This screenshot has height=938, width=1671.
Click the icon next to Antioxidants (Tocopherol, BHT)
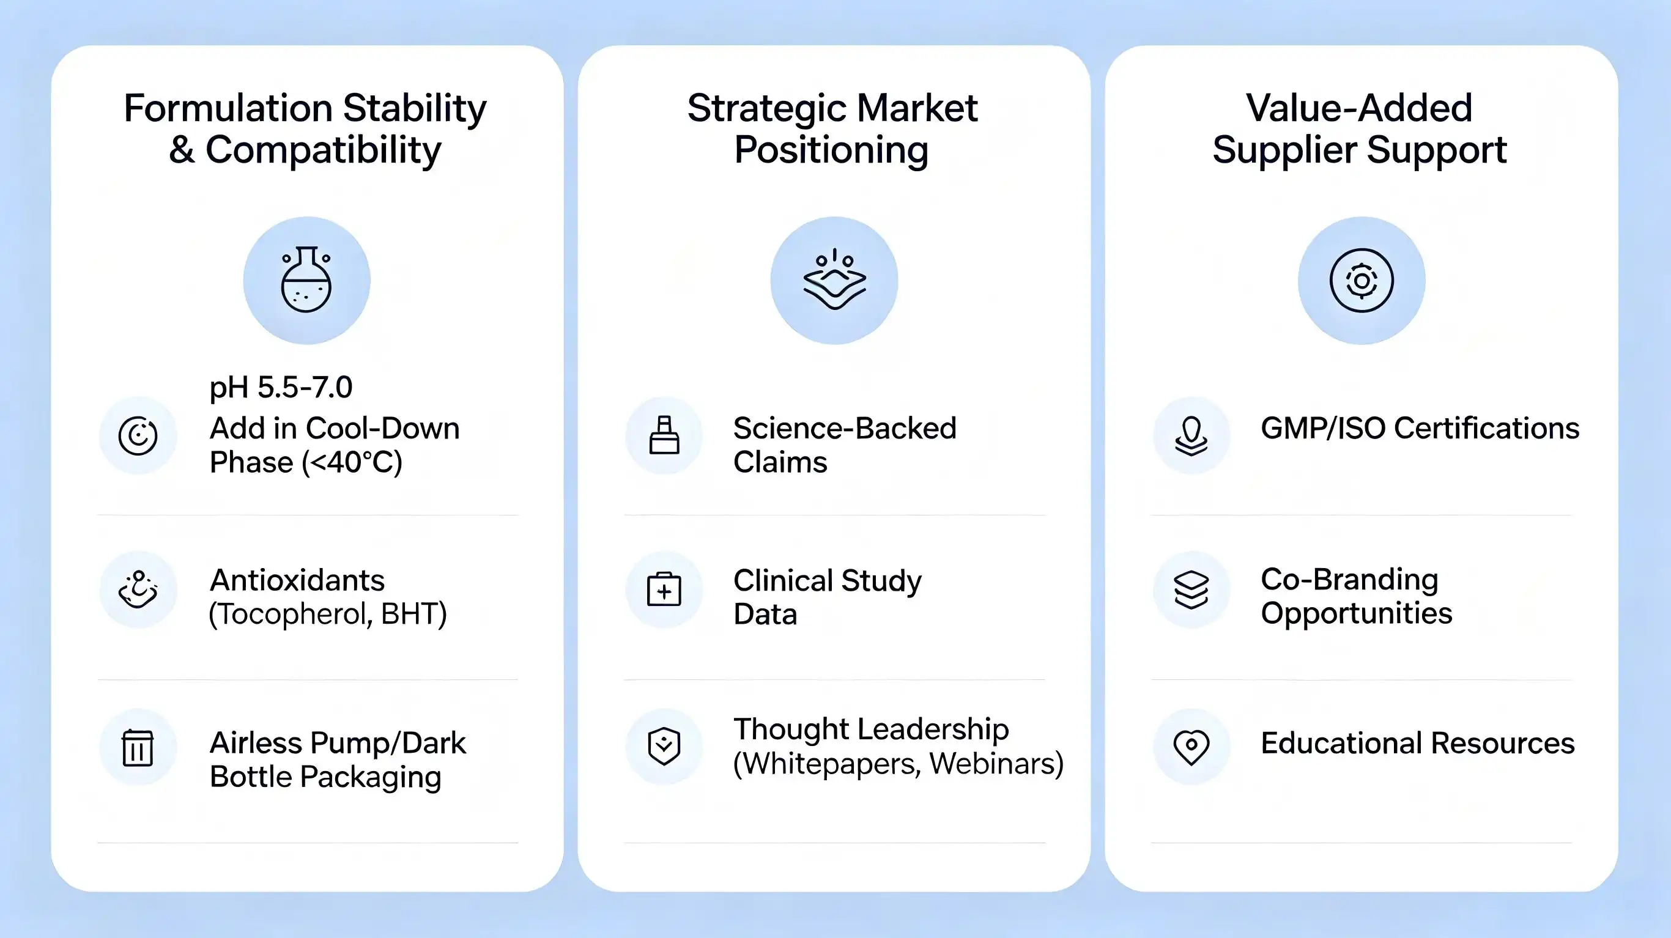[138, 589]
